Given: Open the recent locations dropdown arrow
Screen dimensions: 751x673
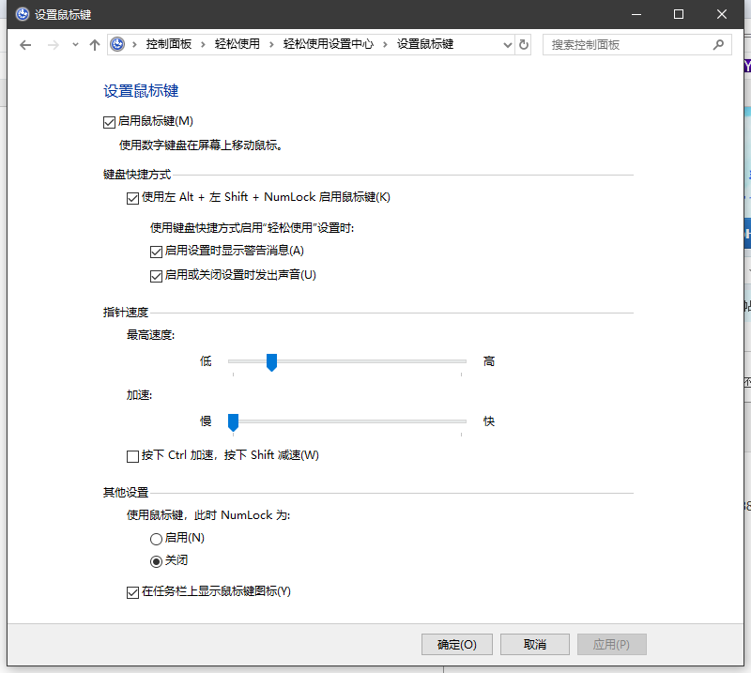Looking at the screenshot, I should pos(74,44).
